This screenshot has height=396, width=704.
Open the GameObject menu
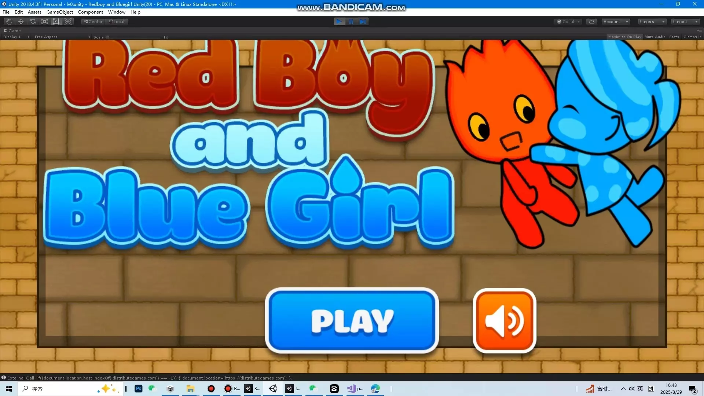(59, 12)
